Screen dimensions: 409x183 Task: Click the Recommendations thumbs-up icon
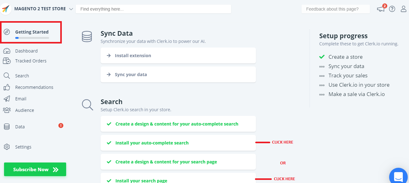pos(7,87)
